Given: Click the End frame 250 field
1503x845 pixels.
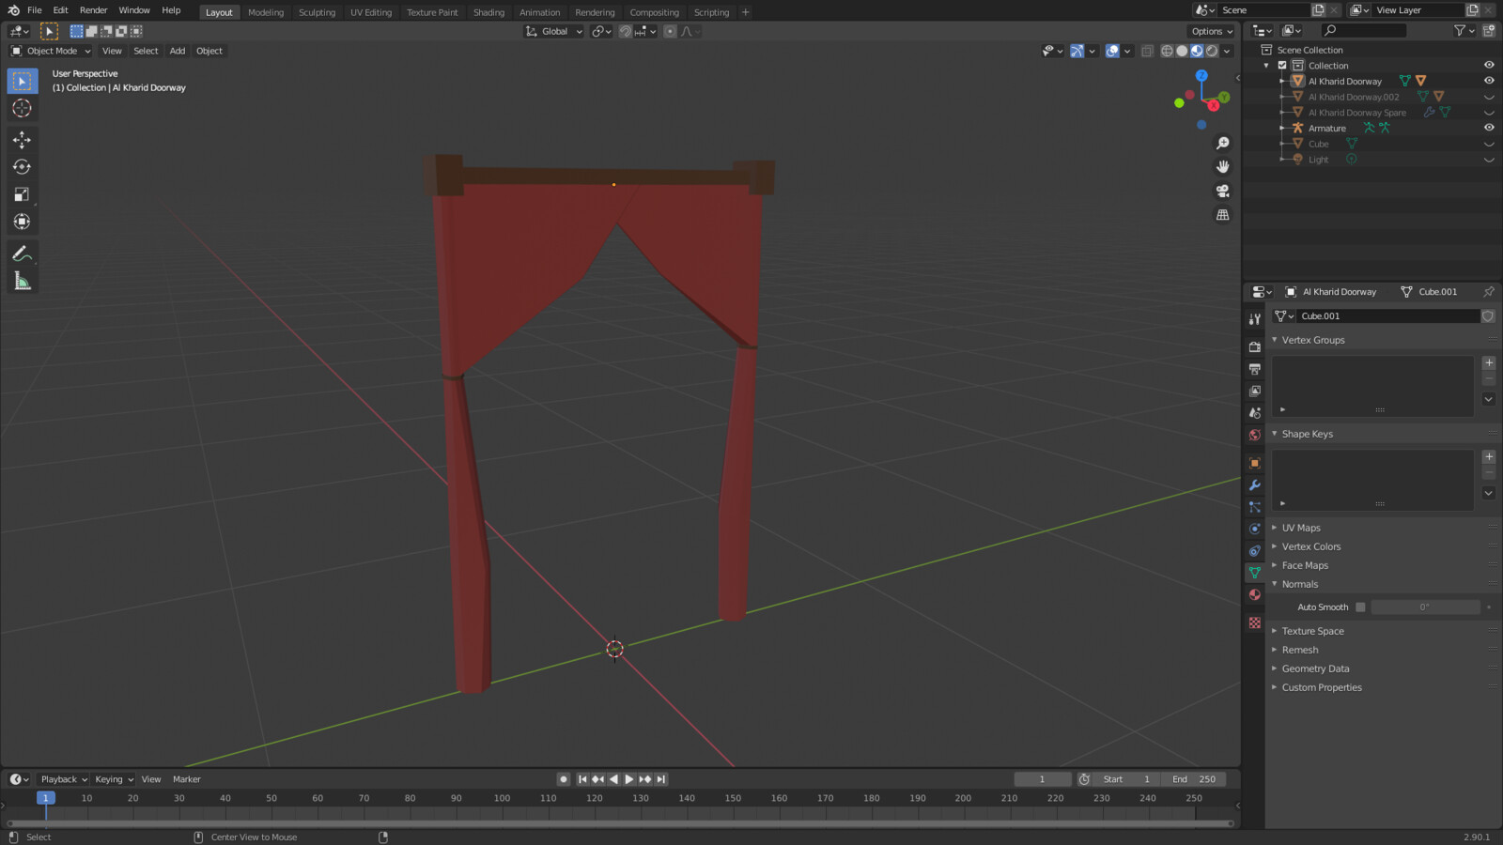Looking at the screenshot, I should (1194, 779).
